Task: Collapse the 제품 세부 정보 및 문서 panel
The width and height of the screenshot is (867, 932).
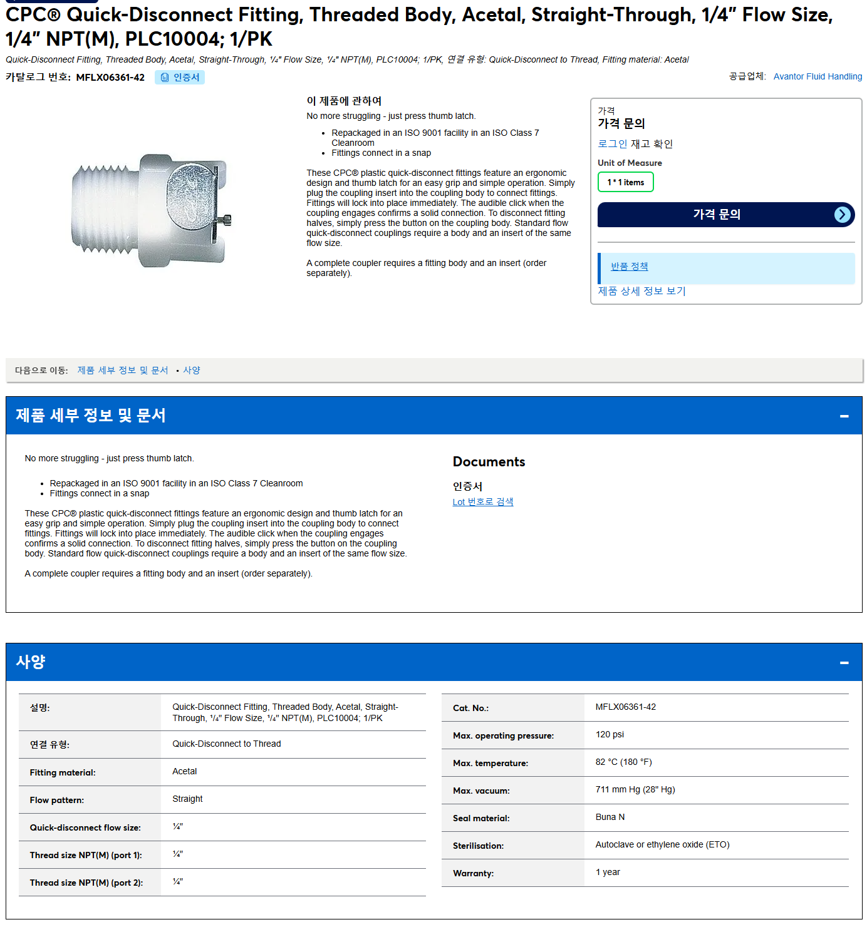Action: (844, 416)
